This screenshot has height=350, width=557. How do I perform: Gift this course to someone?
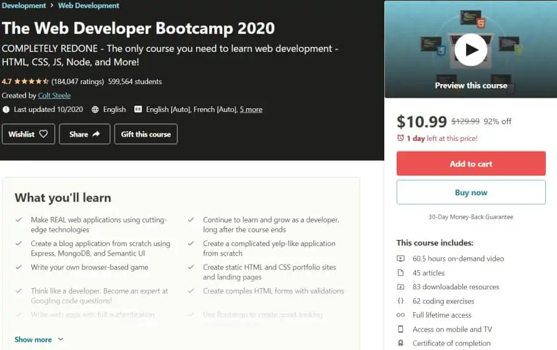pos(145,134)
